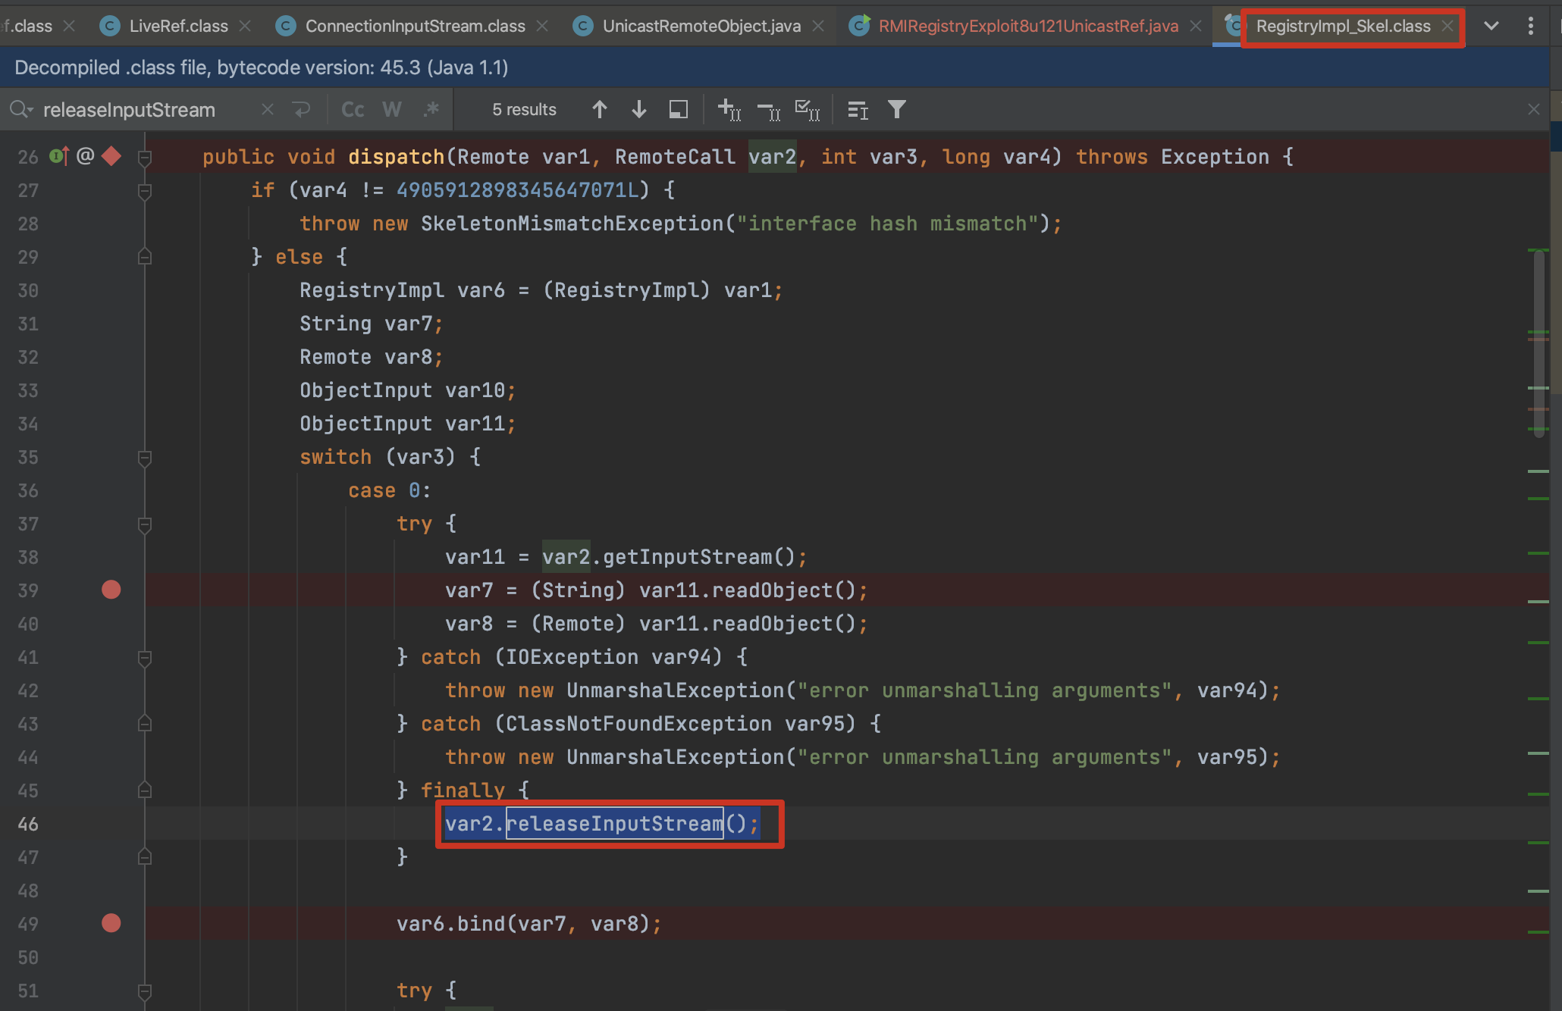This screenshot has width=1562, height=1011.
Task: Collapse the switch block on line 35
Action: (x=145, y=458)
